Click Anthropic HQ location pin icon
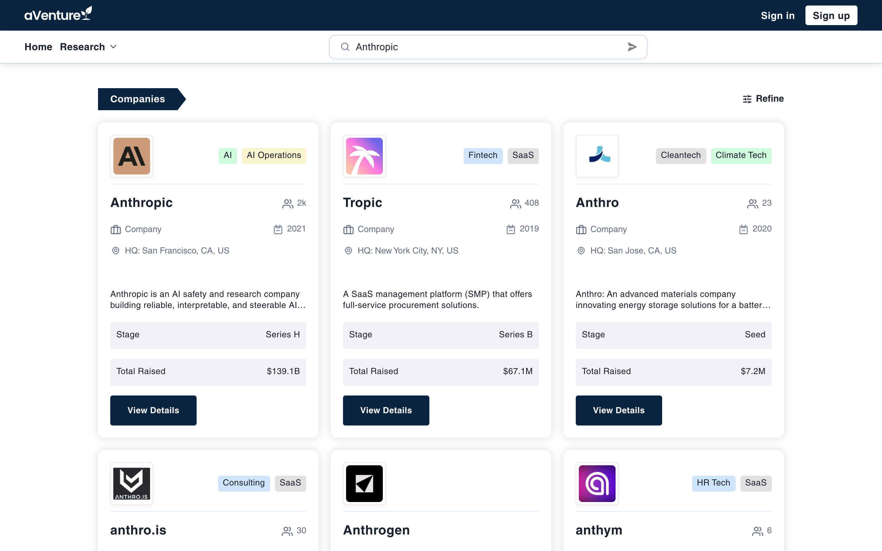The height and width of the screenshot is (551, 882). coord(115,251)
